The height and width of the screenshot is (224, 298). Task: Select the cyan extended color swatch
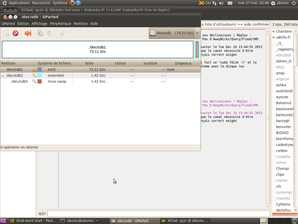pos(40,75)
